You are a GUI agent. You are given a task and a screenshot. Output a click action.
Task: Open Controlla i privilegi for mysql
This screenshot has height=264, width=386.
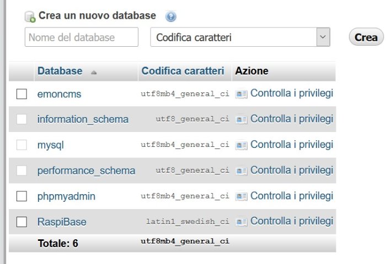[x=292, y=145]
